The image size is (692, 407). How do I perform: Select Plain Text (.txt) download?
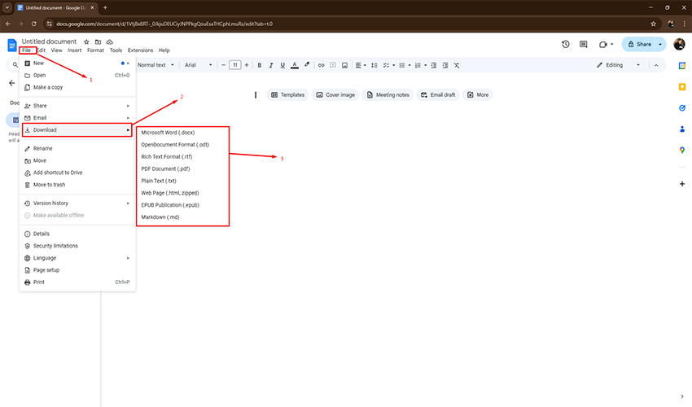click(x=182, y=181)
